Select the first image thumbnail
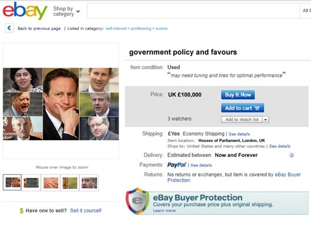This screenshot has height=239, width=311. click(12, 182)
